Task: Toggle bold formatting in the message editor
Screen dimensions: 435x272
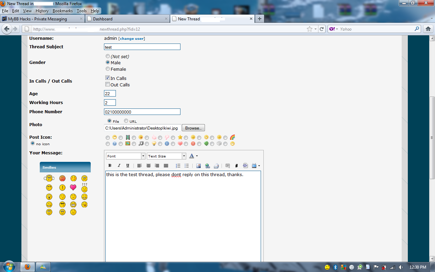Action: click(x=110, y=166)
